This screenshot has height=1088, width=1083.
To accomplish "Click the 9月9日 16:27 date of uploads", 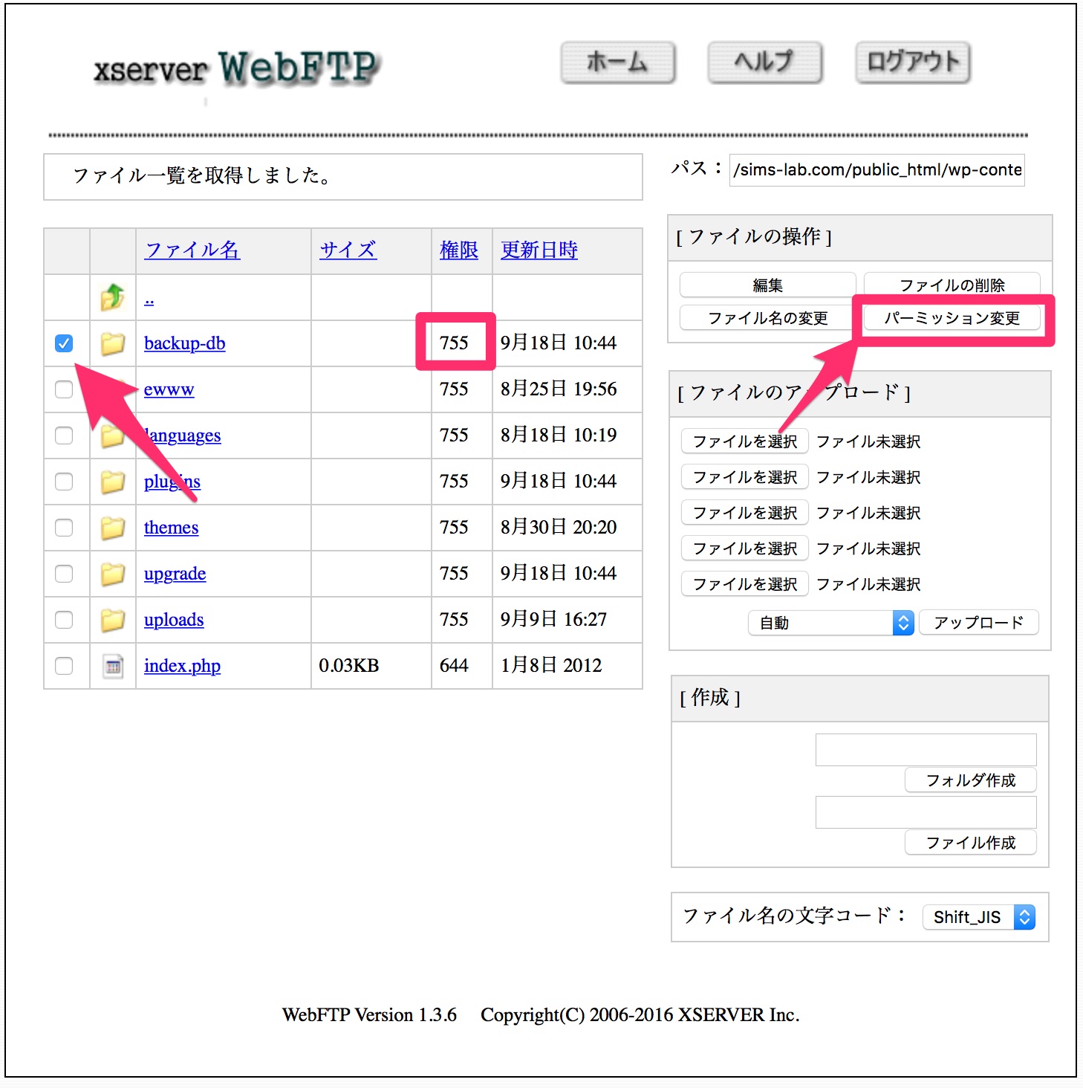I will click(554, 620).
